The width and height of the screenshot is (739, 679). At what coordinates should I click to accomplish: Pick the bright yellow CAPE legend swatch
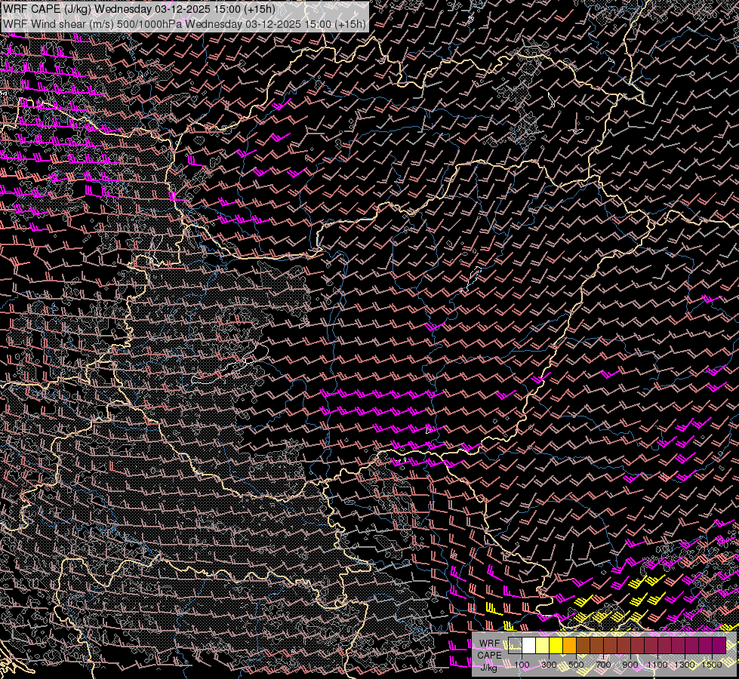pyautogui.click(x=556, y=646)
